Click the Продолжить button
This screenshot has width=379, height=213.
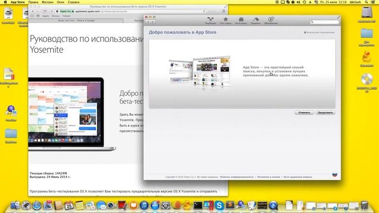coord(325,112)
